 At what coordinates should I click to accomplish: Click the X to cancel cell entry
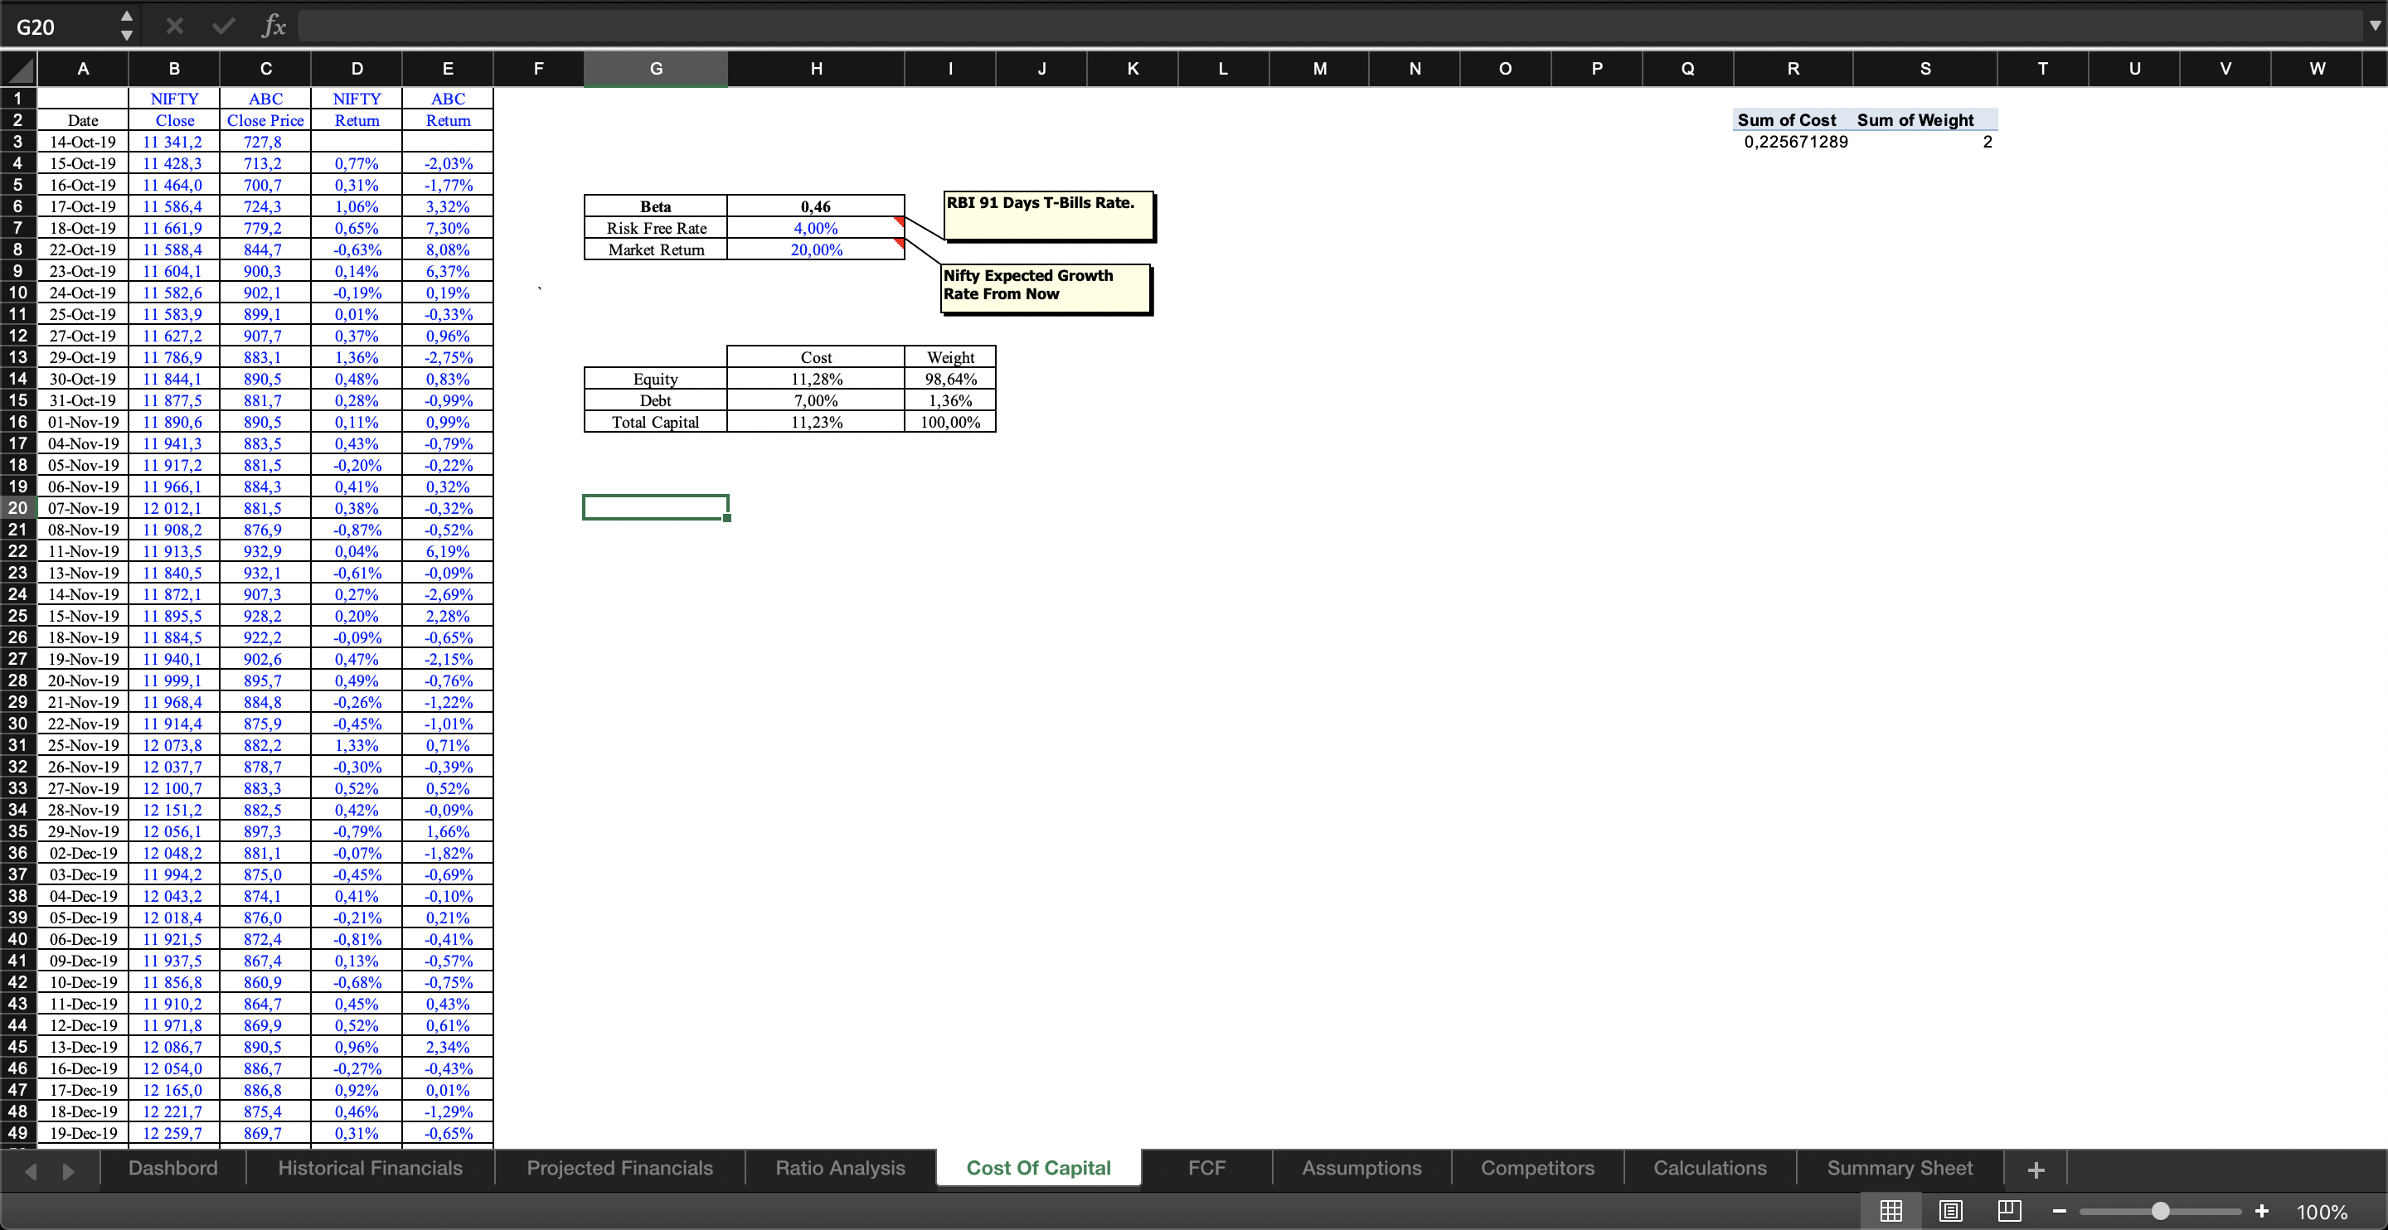173,25
